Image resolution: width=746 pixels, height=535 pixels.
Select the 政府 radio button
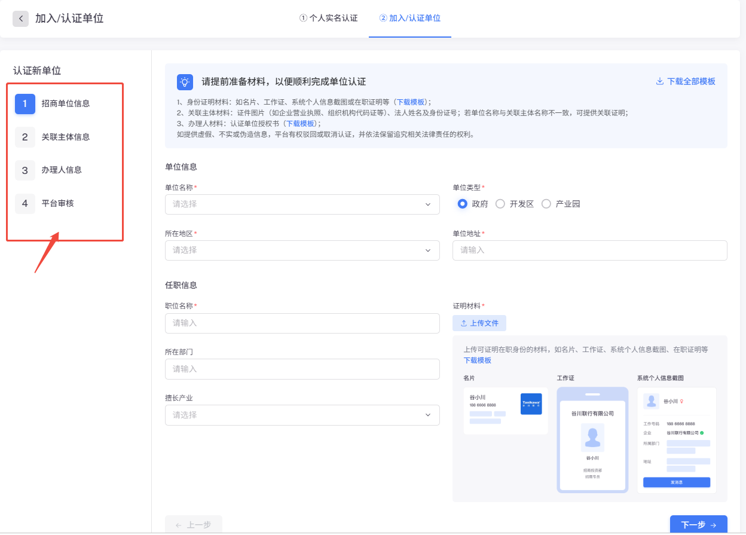(x=462, y=204)
